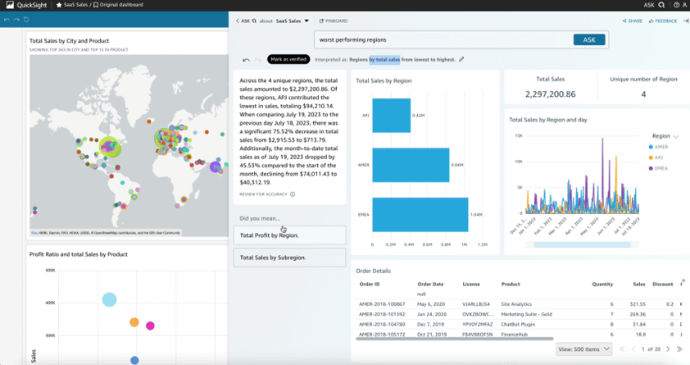Viewport: 690px width, 365px height.
Task: Click the QuickSight logo icon
Action: 9,5
